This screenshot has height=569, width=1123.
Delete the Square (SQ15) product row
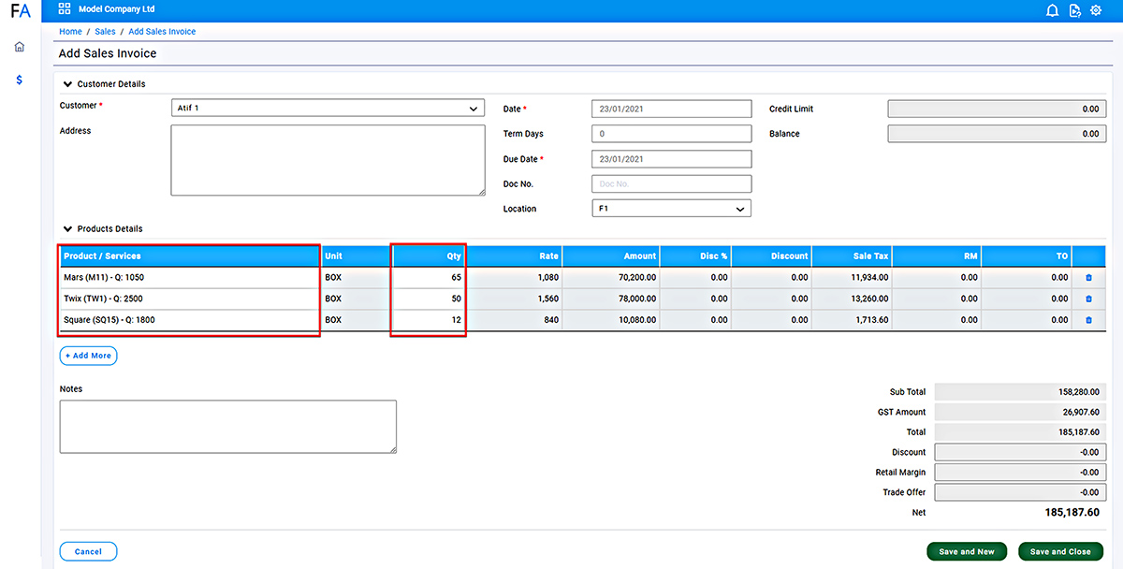[1088, 320]
